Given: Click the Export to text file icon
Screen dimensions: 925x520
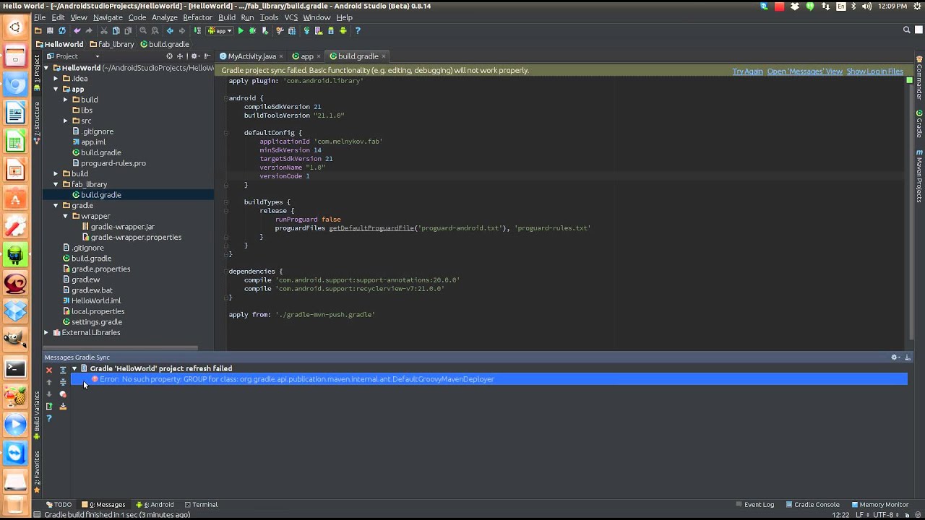Looking at the screenshot, I should point(49,406).
